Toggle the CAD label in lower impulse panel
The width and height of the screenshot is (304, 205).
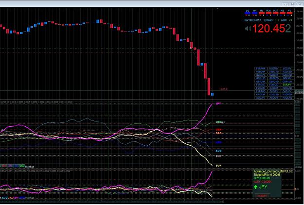tap(11, 198)
